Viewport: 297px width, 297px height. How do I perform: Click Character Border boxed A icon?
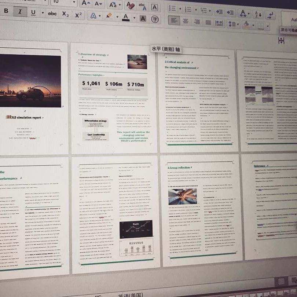(x=155, y=7)
